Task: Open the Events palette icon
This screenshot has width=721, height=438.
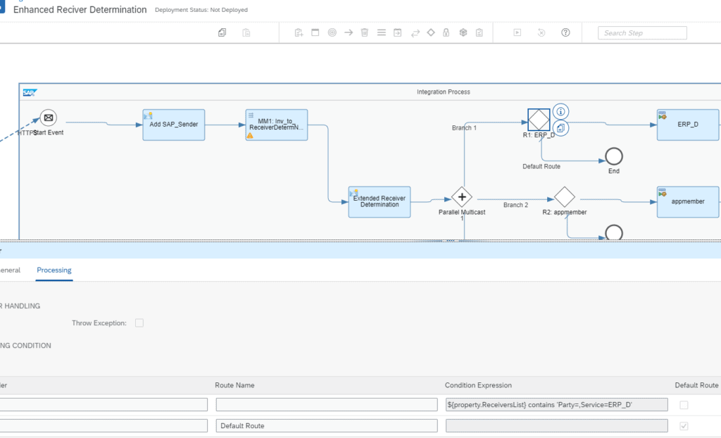Action: [x=332, y=32]
